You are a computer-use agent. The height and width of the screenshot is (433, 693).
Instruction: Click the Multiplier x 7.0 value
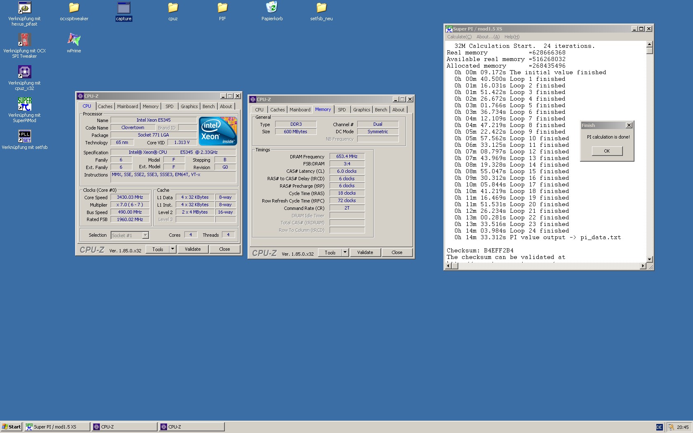pyautogui.click(x=130, y=205)
